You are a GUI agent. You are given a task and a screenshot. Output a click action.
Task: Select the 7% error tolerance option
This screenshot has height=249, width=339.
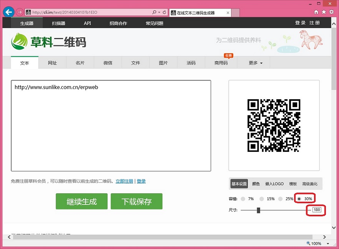[243, 199]
